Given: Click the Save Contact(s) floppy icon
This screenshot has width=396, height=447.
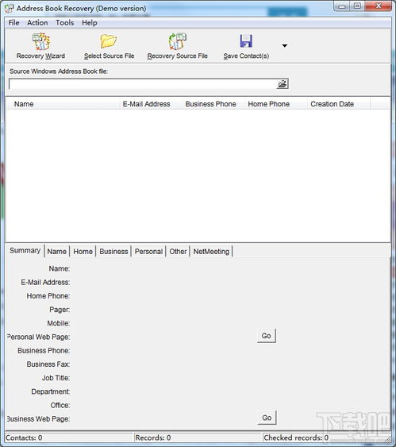Looking at the screenshot, I should pos(246,41).
